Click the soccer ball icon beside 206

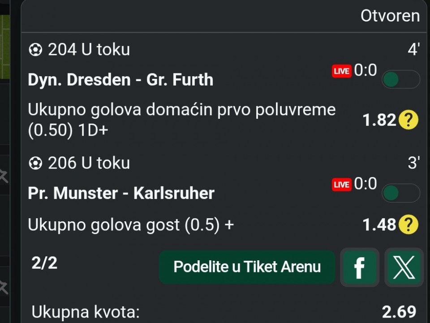point(34,164)
